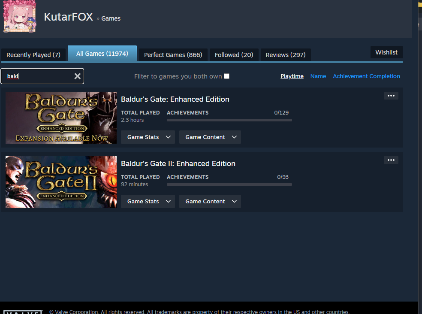Switch to the Recently Played (7) tab
422x314 pixels.
[33, 54]
